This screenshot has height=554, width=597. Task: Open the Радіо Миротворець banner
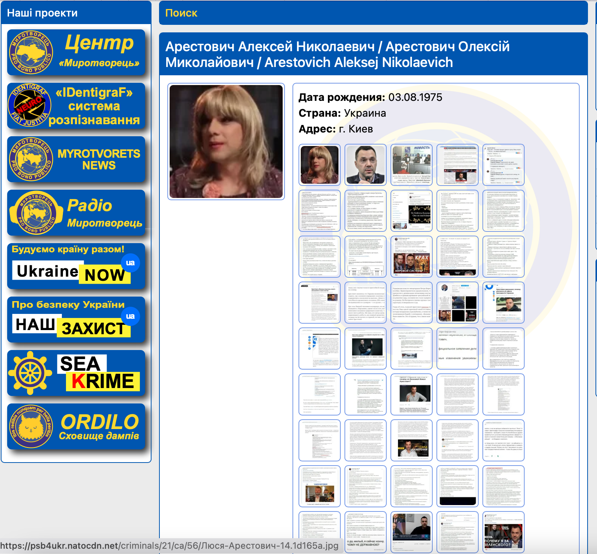click(x=76, y=213)
